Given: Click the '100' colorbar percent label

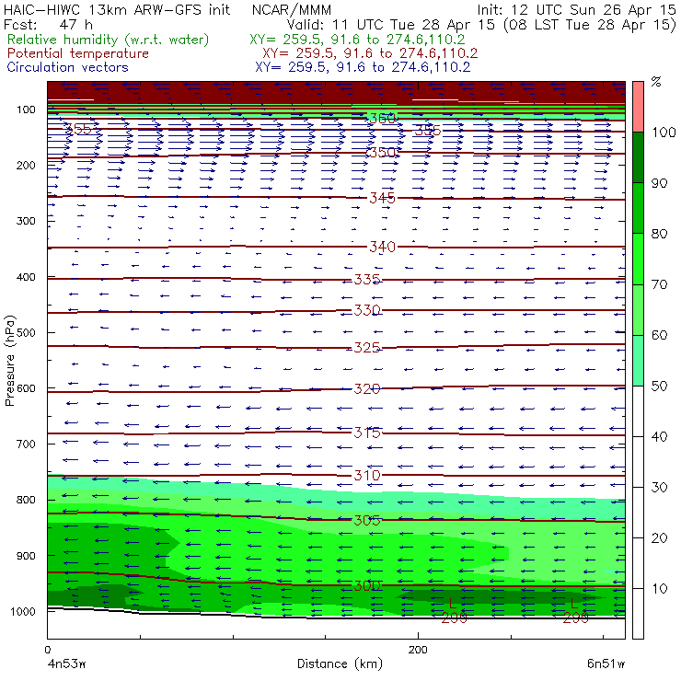Looking at the screenshot, I should point(664,132).
